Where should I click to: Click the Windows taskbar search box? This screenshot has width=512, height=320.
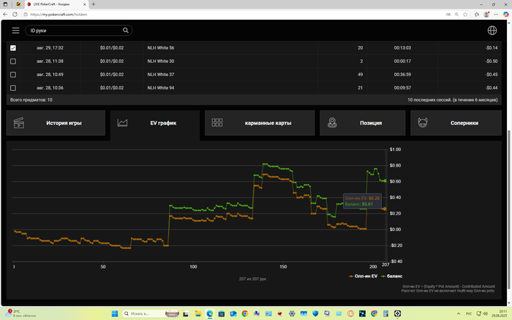pos(151,314)
